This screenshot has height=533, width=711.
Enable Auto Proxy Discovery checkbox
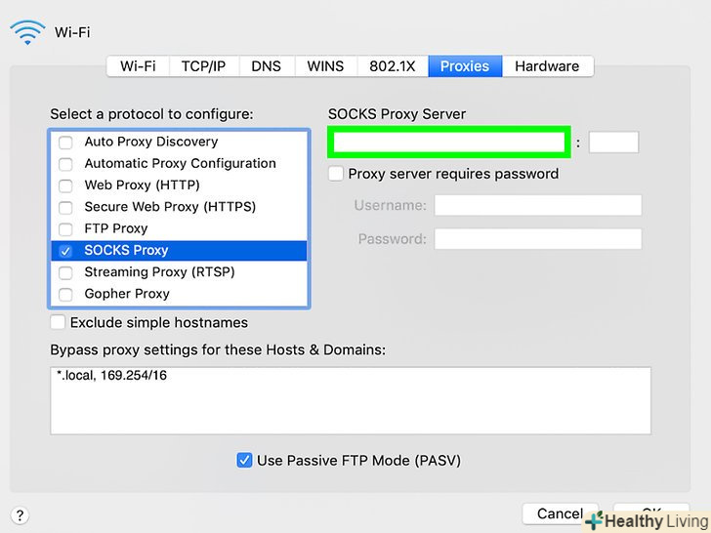pyautogui.click(x=66, y=143)
